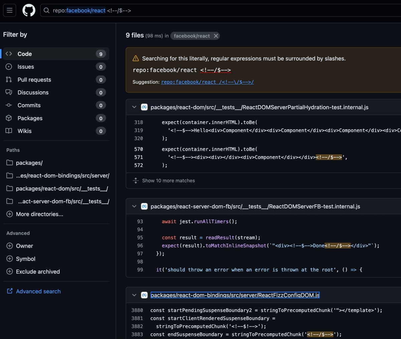Open ReactDOMServerPartialHydration-test.internal.js file
The width and height of the screenshot is (401, 339).
[x=259, y=107]
